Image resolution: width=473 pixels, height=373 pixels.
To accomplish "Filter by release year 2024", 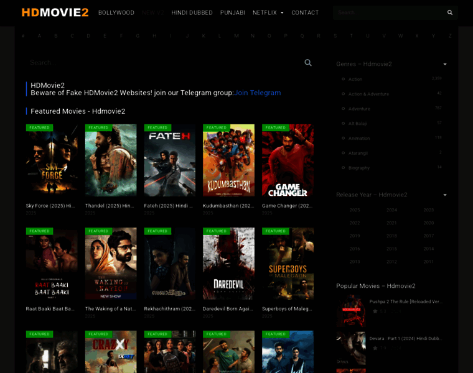I will point(391,210).
